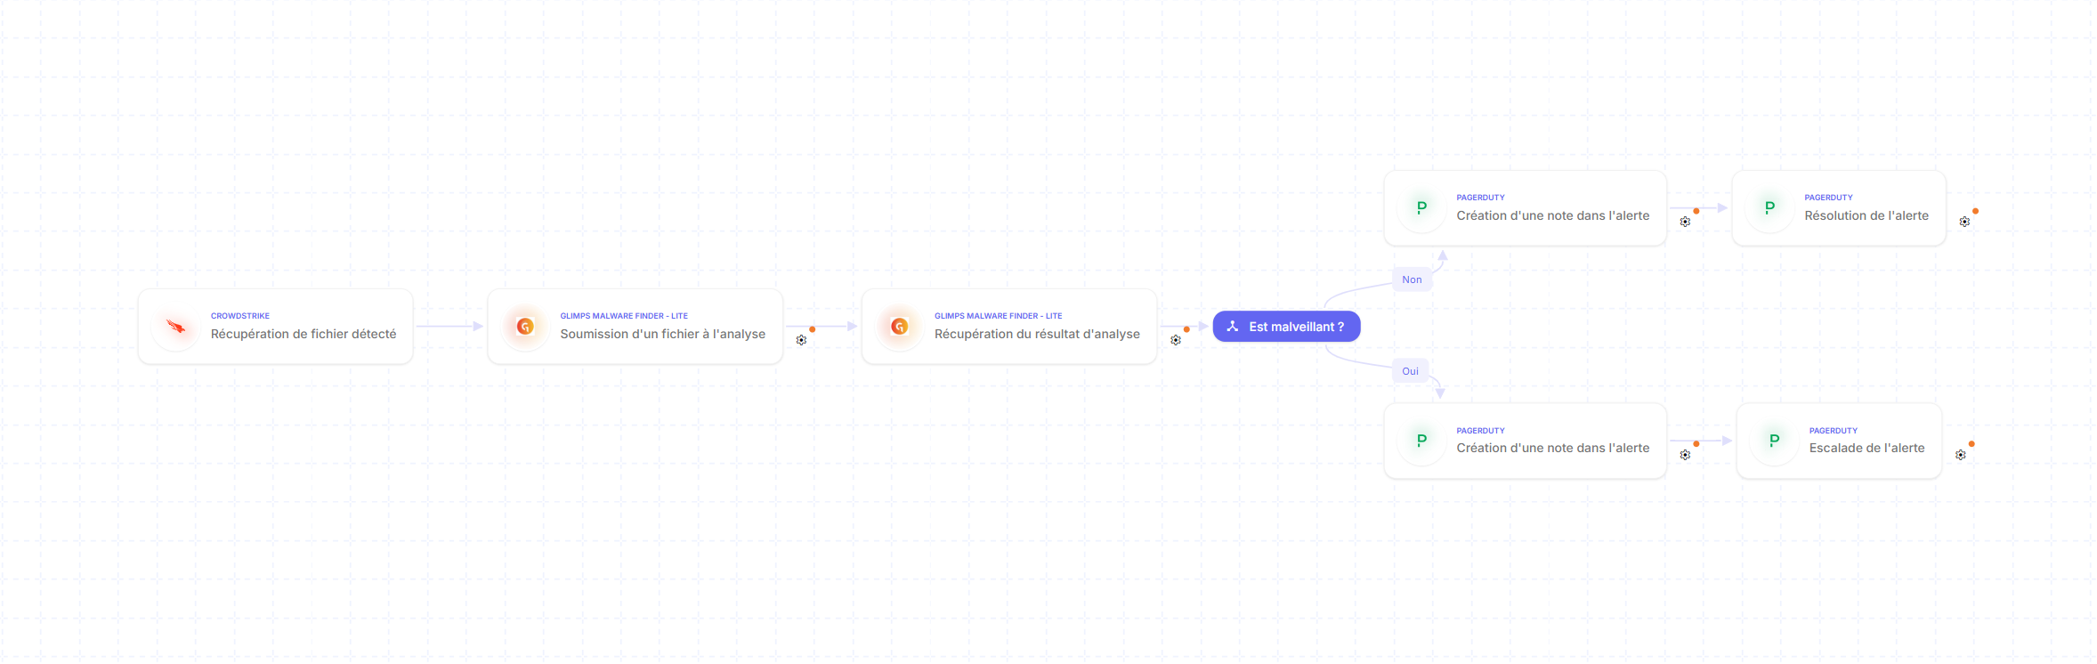The width and height of the screenshot is (2097, 664).
Task: Click the Non branch label
Action: pyautogui.click(x=1412, y=279)
